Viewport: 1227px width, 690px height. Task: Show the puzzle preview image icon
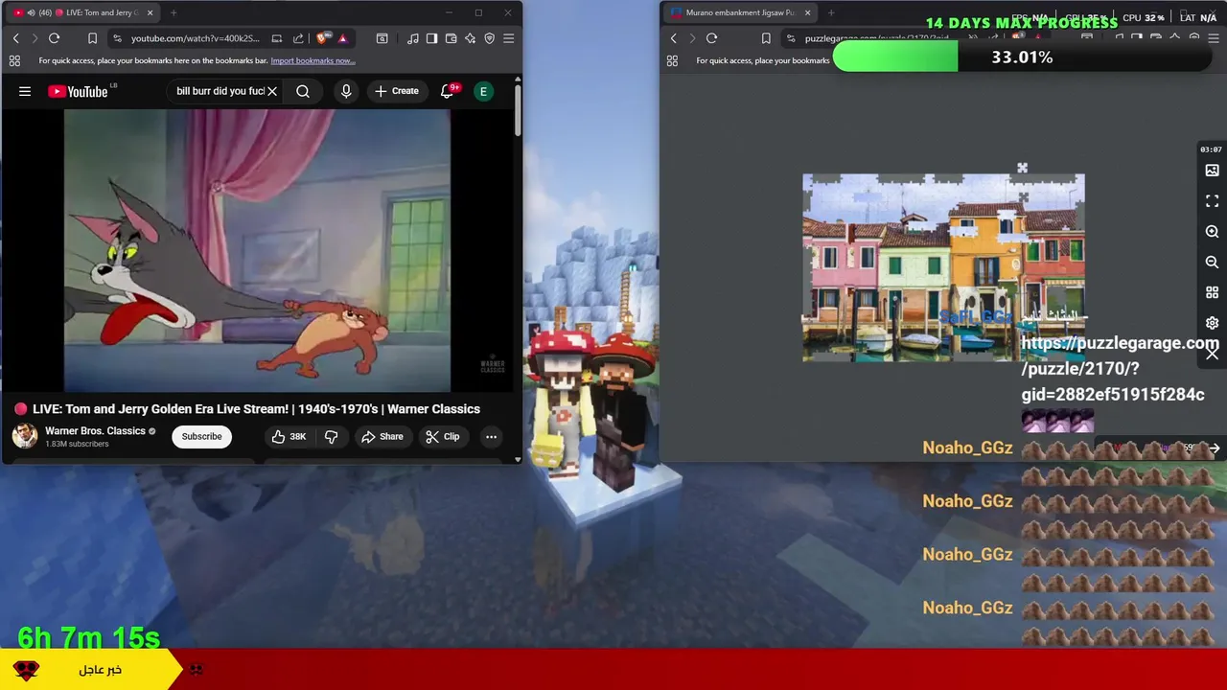pyautogui.click(x=1212, y=171)
